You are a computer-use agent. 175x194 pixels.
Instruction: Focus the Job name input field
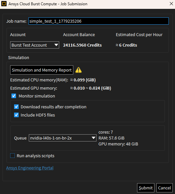(x=98, y=21)
